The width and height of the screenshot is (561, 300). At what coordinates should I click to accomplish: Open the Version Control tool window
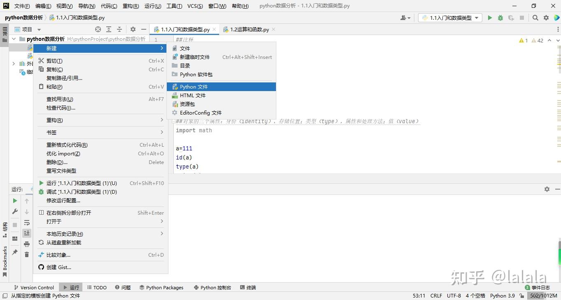click(34, 288)
